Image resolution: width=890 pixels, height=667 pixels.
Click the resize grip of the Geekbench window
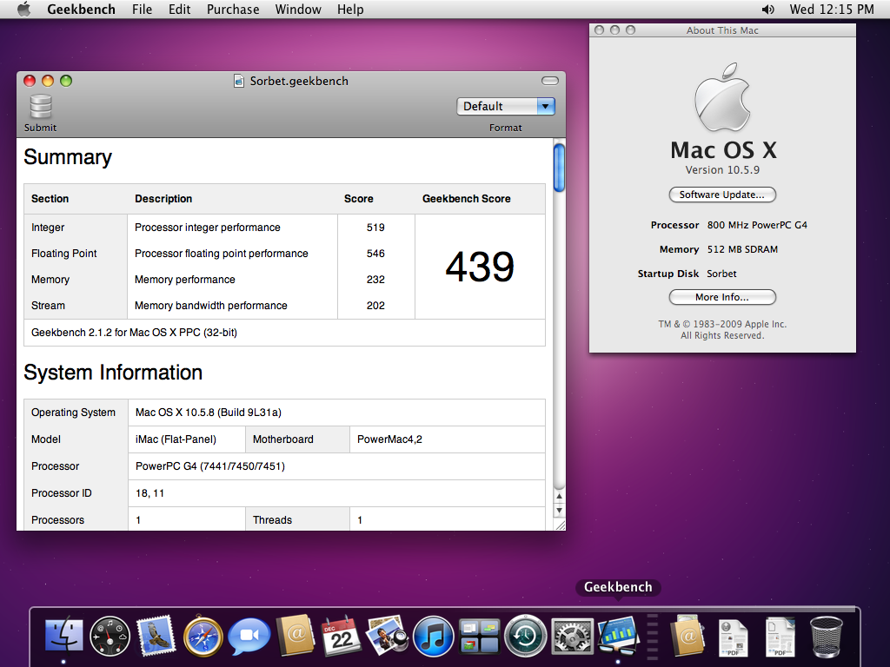[560, 525]
